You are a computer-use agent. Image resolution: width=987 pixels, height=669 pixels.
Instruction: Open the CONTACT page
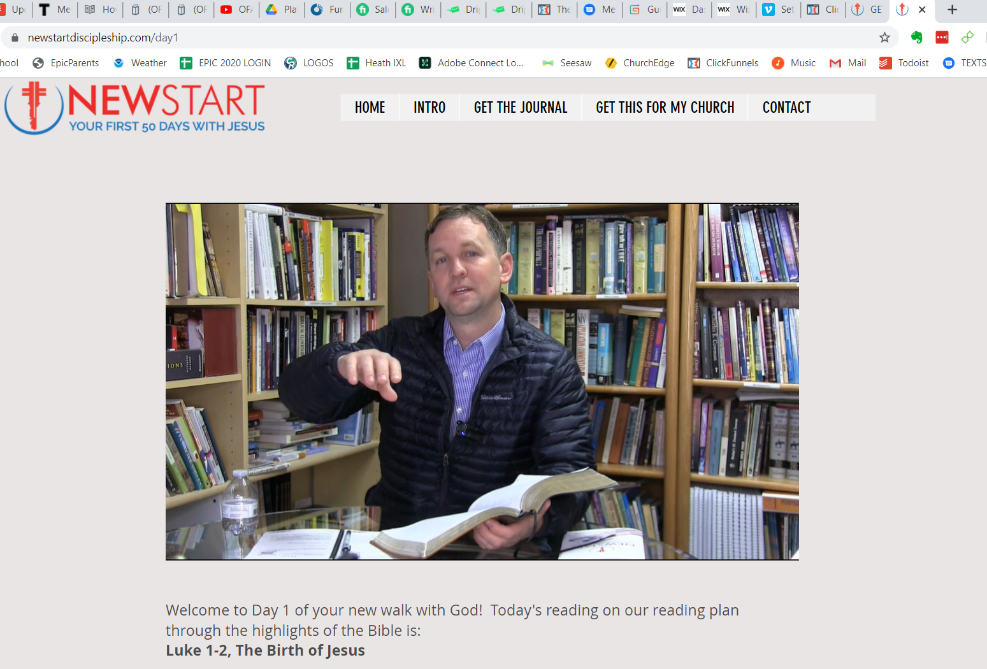(x=787, y=108)
